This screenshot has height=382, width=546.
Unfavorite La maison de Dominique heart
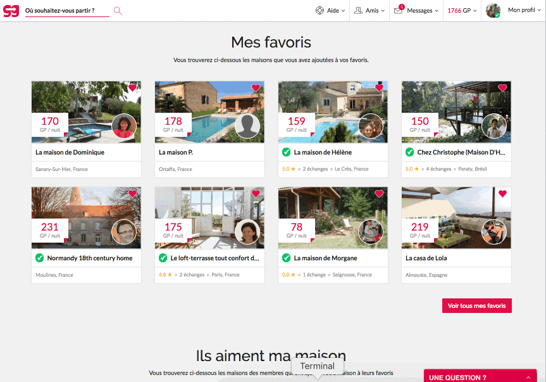coord(132,88)
